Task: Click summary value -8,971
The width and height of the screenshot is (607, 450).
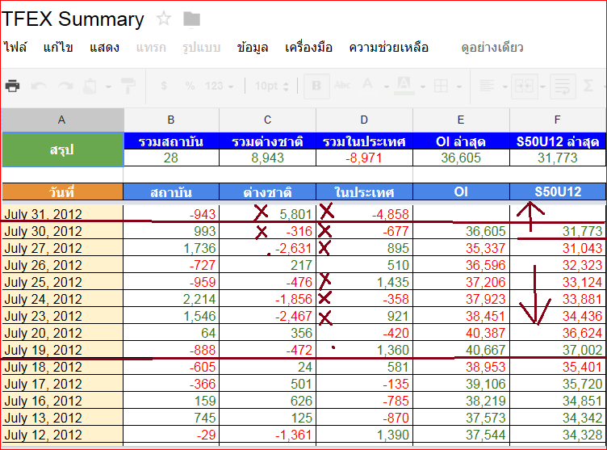Action: [364, 158]
